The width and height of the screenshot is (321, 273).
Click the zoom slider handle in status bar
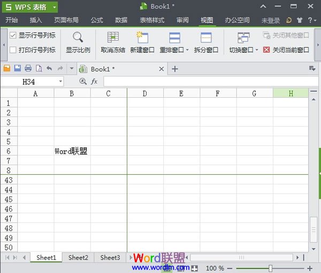coord(271,268)
